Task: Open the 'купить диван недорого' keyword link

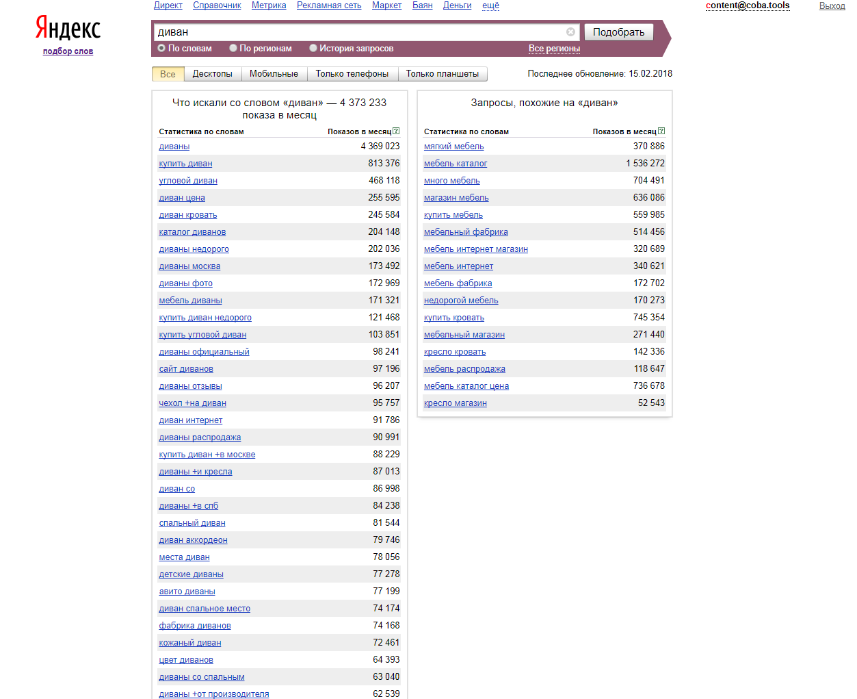Action: 205,318
